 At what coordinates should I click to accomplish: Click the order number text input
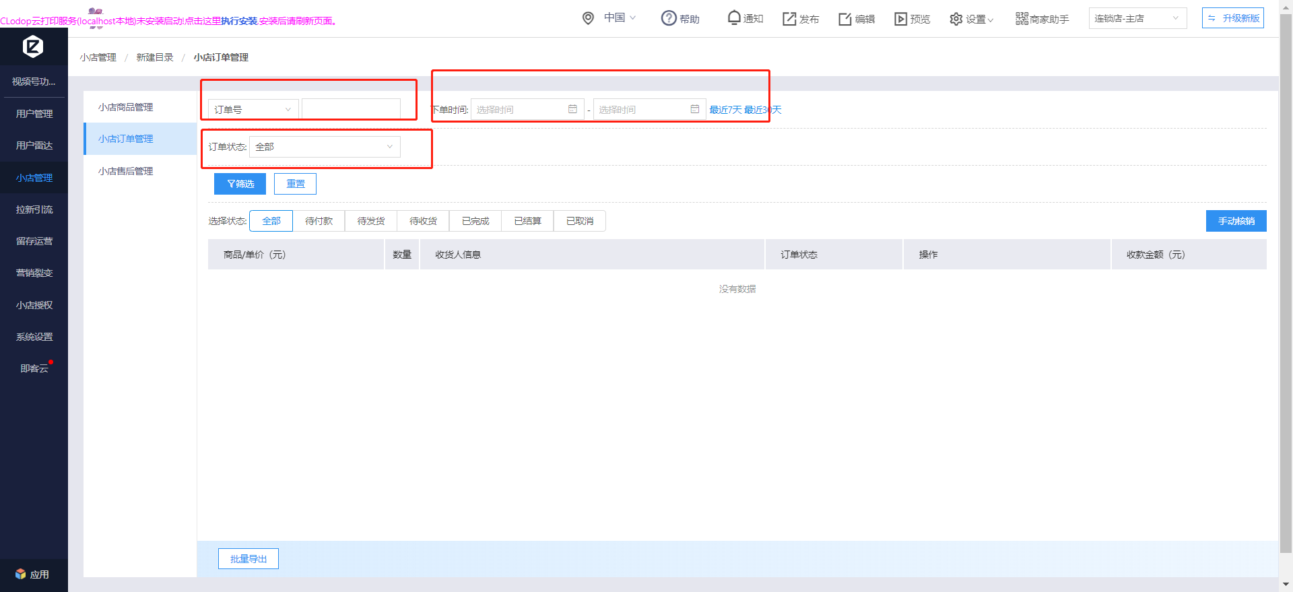[351, 109]
